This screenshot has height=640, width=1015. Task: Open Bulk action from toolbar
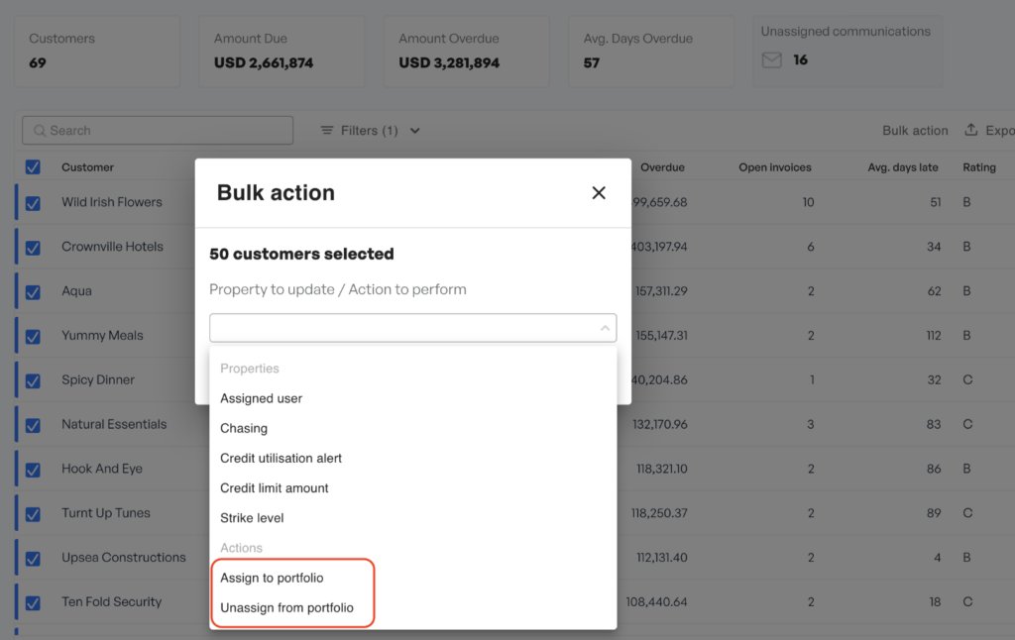(915, 131)
